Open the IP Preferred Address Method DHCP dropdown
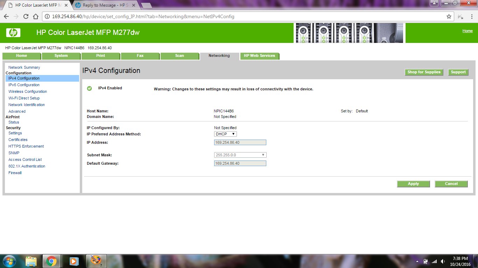The width and height of the screenshot is (478, 268). pos(226,134)
